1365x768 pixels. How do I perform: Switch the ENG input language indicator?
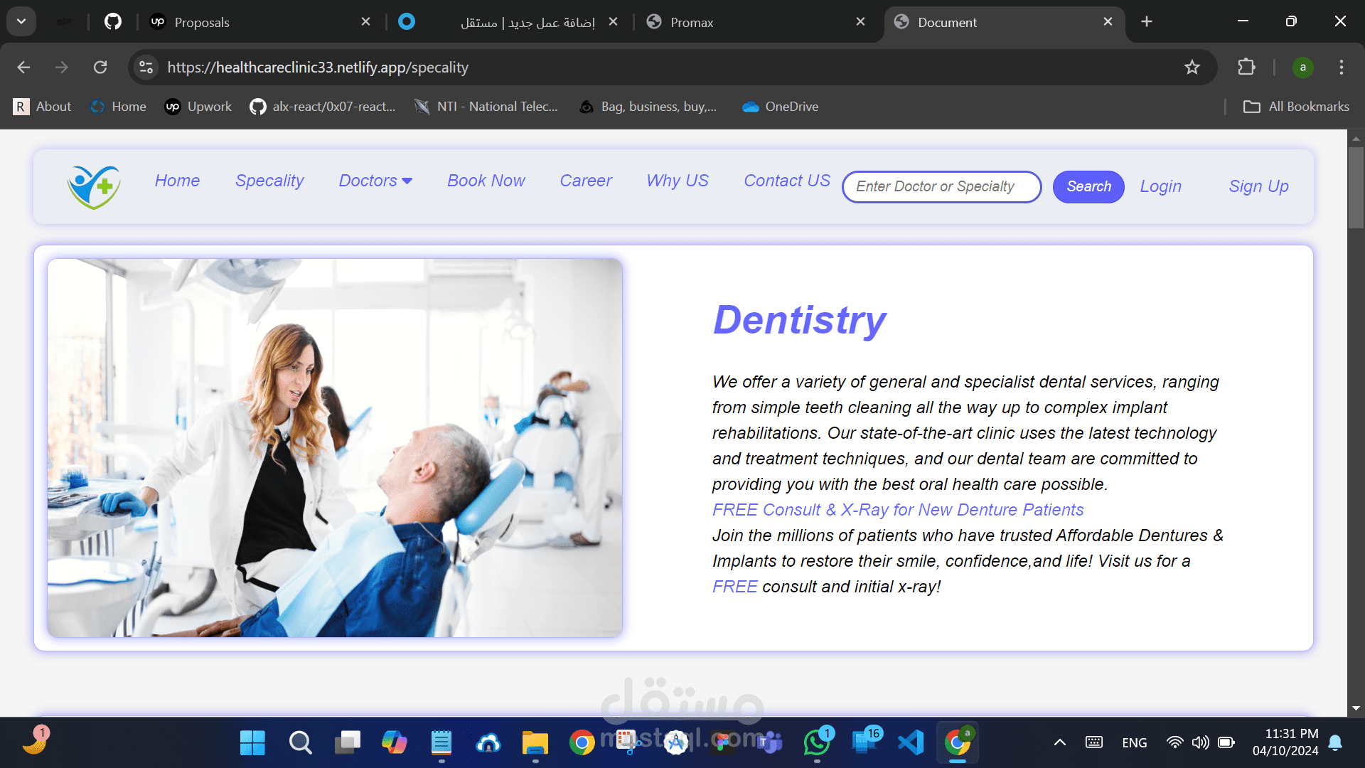click(x=1134, y=743)
